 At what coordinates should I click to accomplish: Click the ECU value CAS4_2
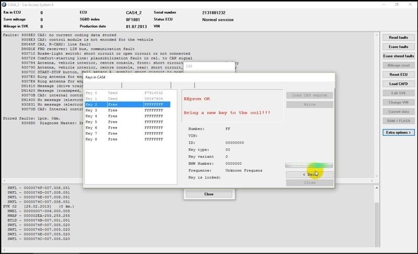click(x=134, y=13)
